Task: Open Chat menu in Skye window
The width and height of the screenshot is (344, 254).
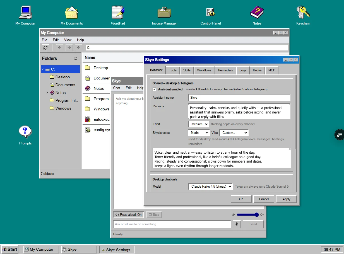Action: pyautogui.click(x=117, y=88)
